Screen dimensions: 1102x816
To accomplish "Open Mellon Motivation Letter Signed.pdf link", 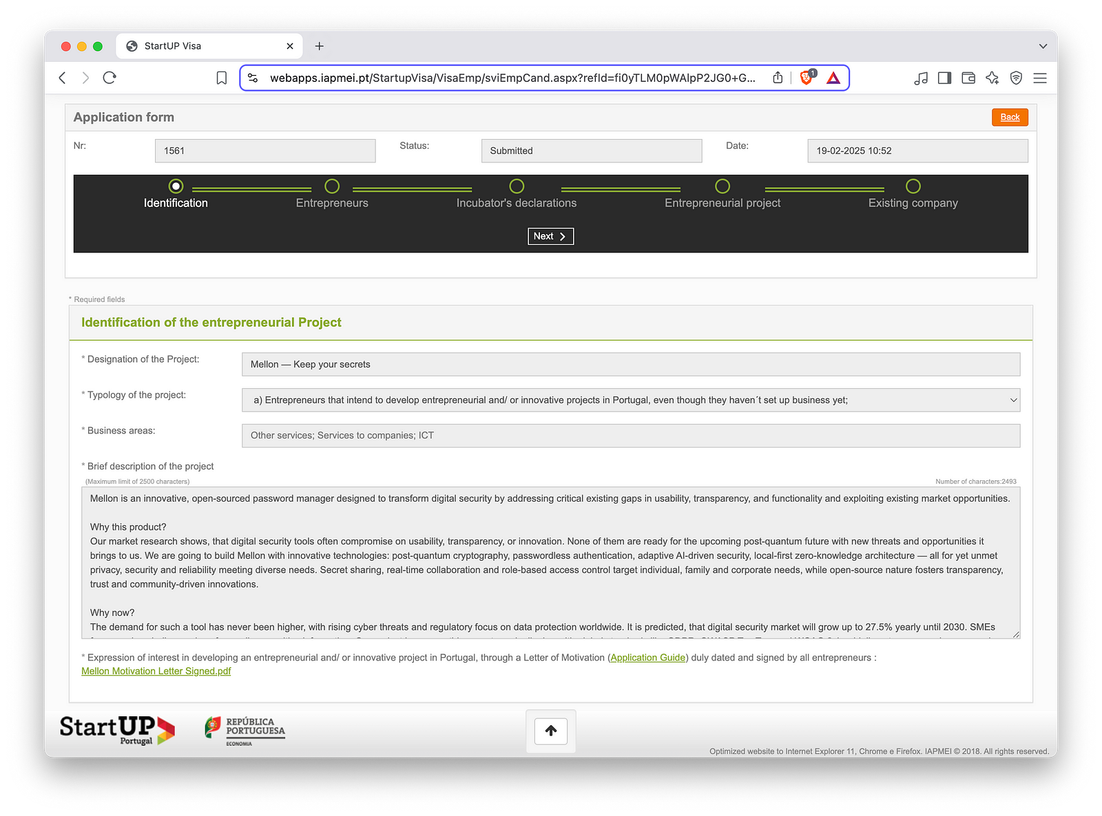I will [x=156, y=671].
